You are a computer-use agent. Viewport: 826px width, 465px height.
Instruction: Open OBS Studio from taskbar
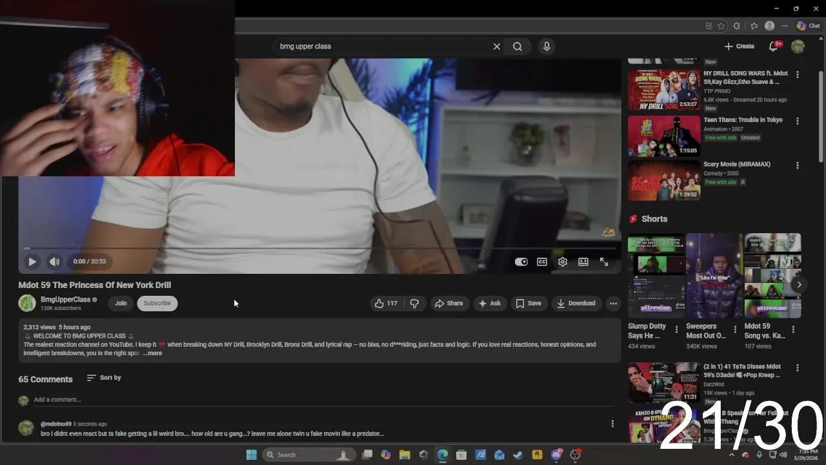(575, 455)
